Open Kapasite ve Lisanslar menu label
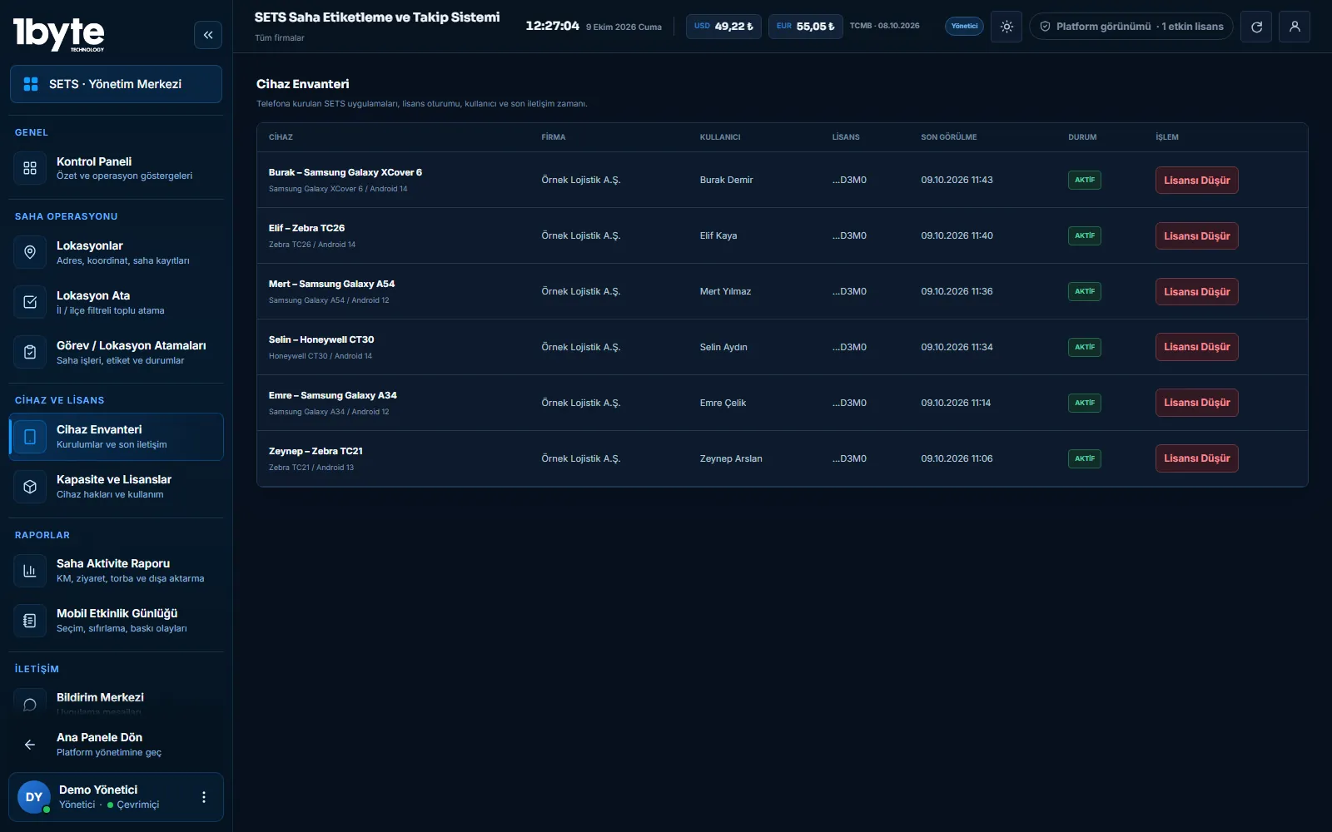Image resolution: width=1332 pixels, height=832 pixels. (114, 479)
